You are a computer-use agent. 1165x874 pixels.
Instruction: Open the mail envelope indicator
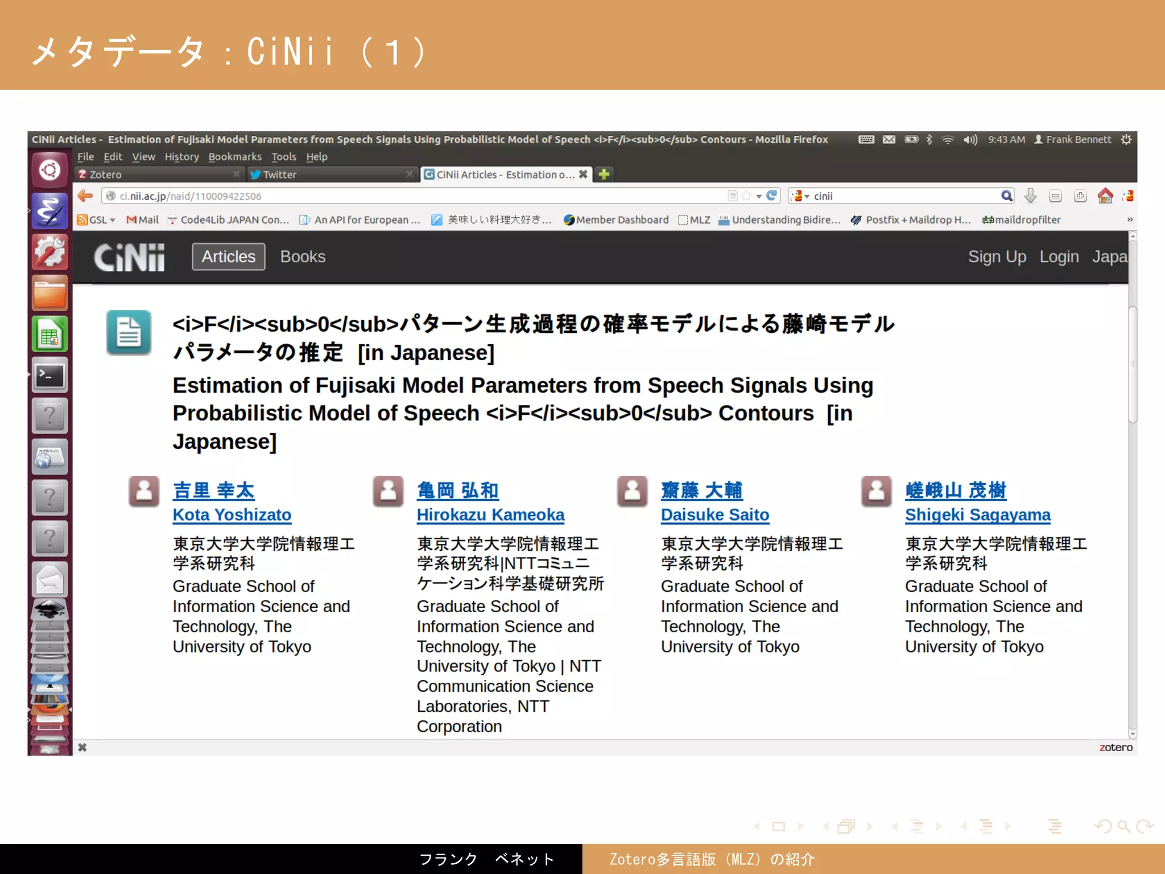pyautogui.click(x=889, y=139)
